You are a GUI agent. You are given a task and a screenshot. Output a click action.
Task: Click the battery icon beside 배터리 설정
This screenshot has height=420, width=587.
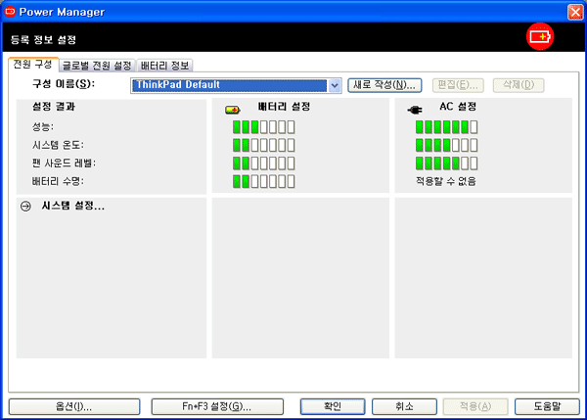click(x=233, y=110)
